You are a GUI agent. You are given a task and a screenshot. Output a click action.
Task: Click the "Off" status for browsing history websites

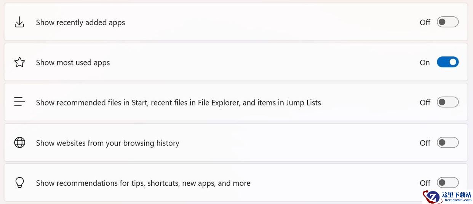point(425,143)
